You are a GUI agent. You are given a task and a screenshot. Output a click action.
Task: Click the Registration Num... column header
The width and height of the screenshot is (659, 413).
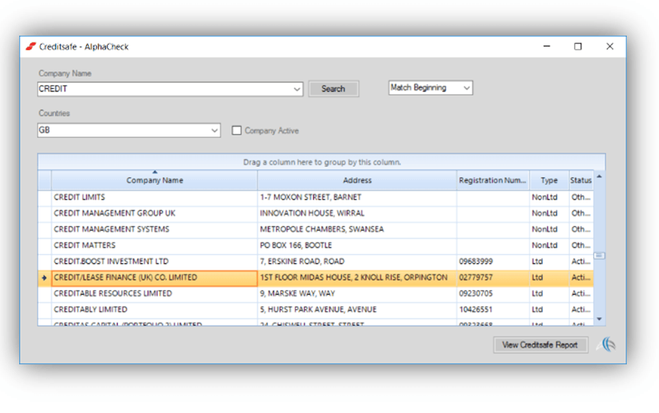[493, 180]
